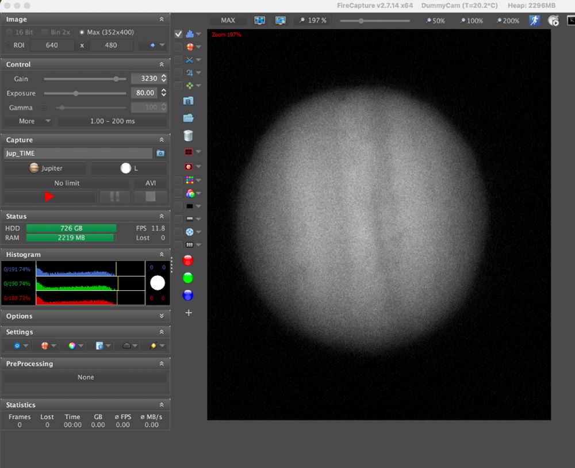Select the Max (352x400) radio button

[x=82, y=32]
